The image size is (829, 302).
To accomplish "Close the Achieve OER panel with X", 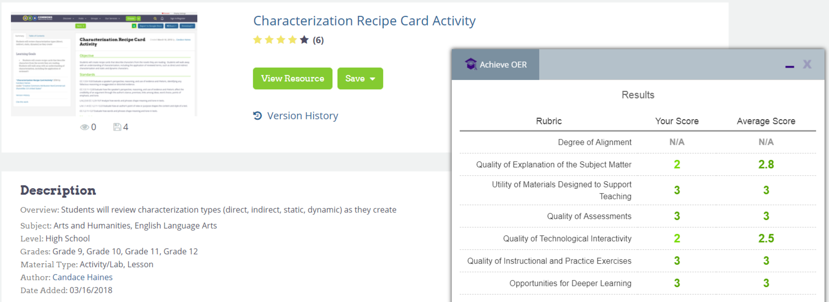I will [807, 64].
